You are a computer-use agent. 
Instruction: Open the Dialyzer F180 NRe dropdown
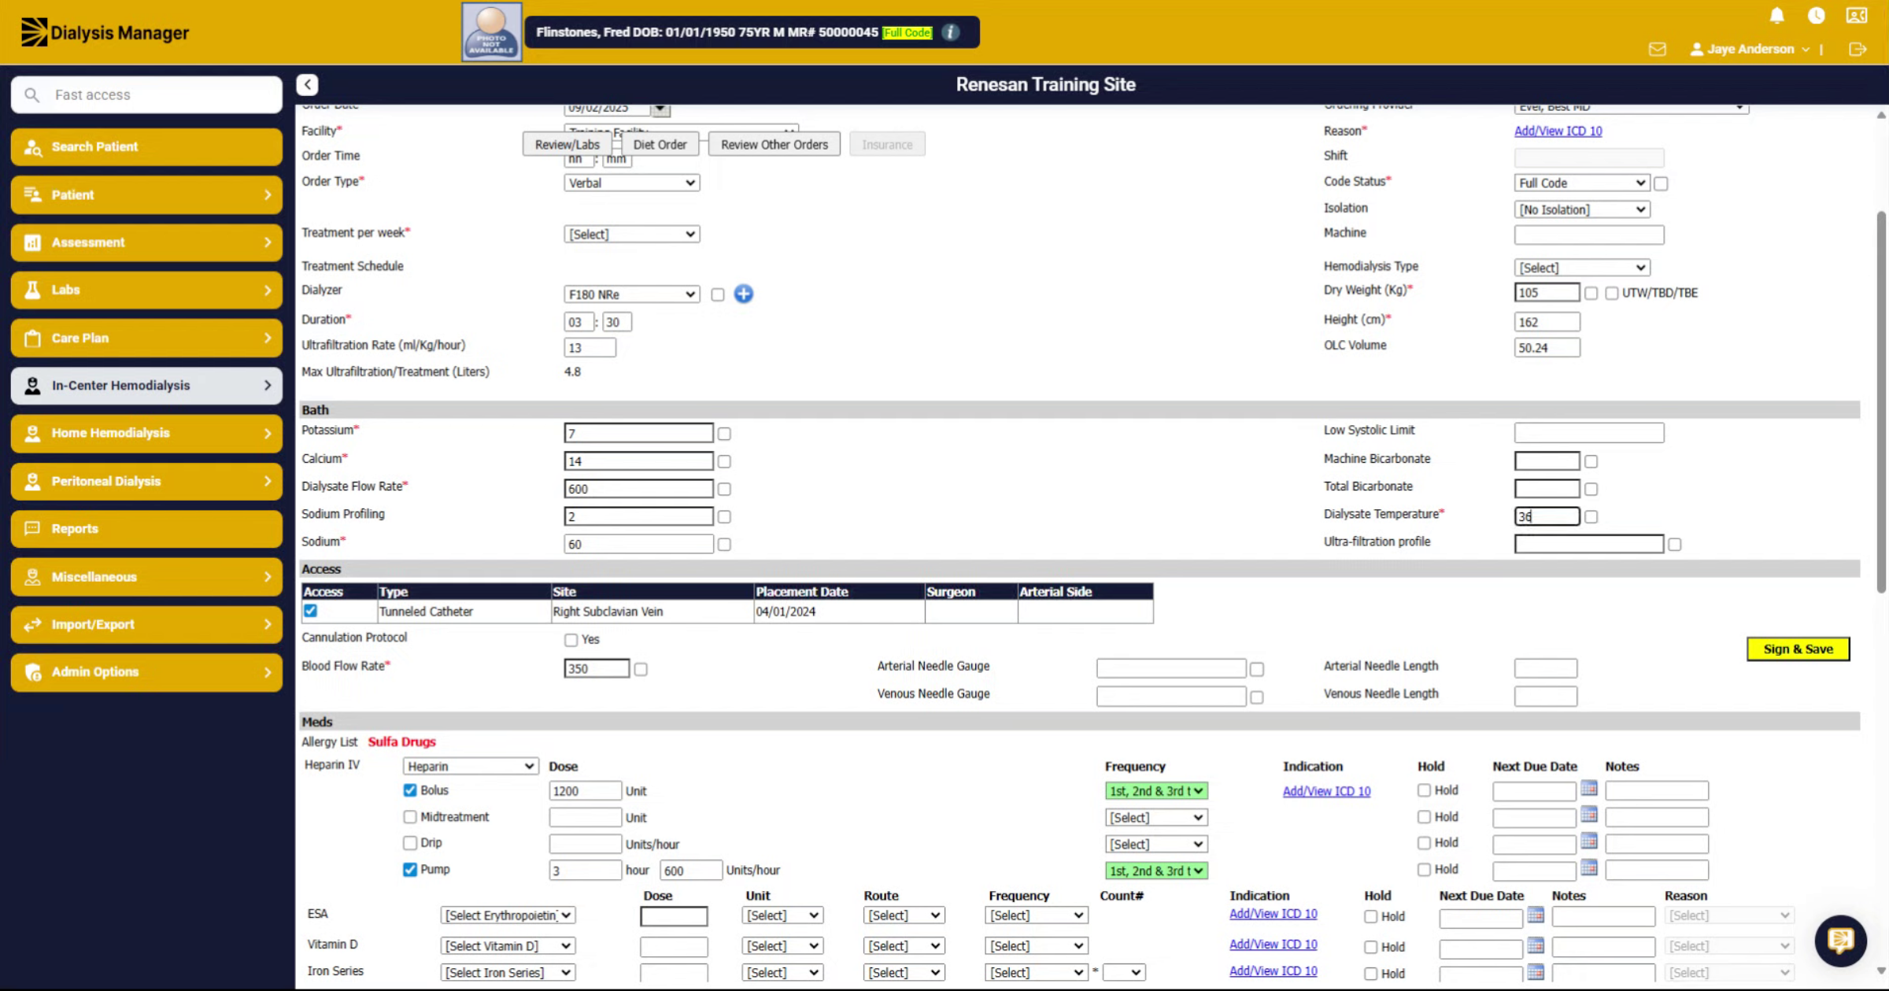(632, 294)
